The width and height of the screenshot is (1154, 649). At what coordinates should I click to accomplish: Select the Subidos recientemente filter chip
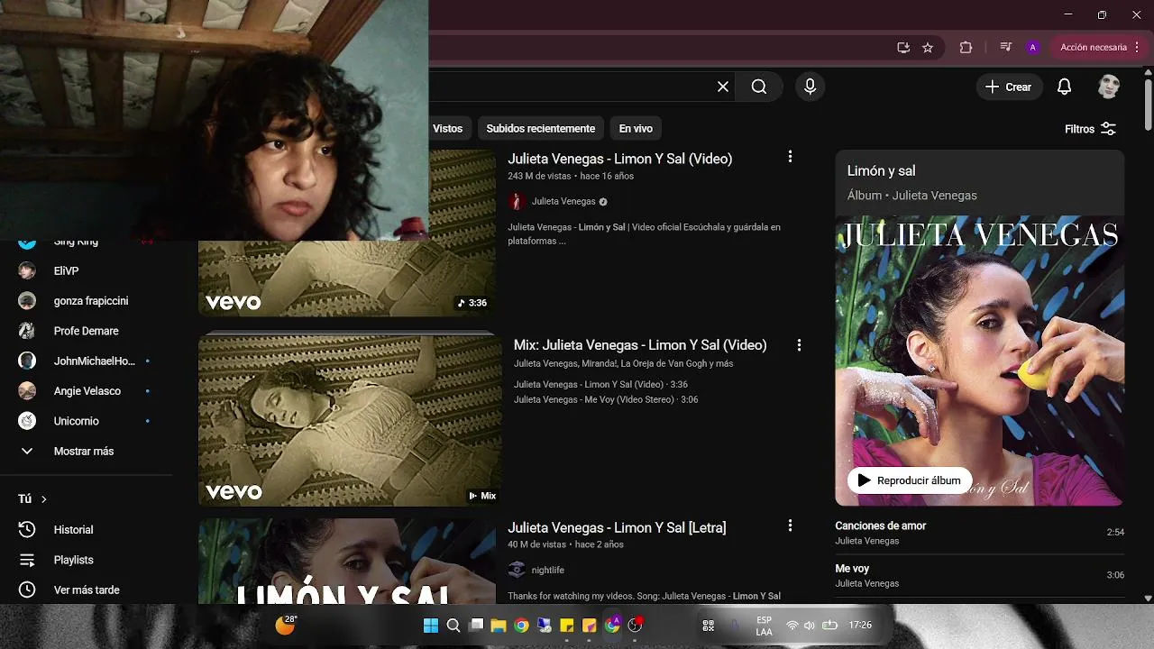(541, 129)
